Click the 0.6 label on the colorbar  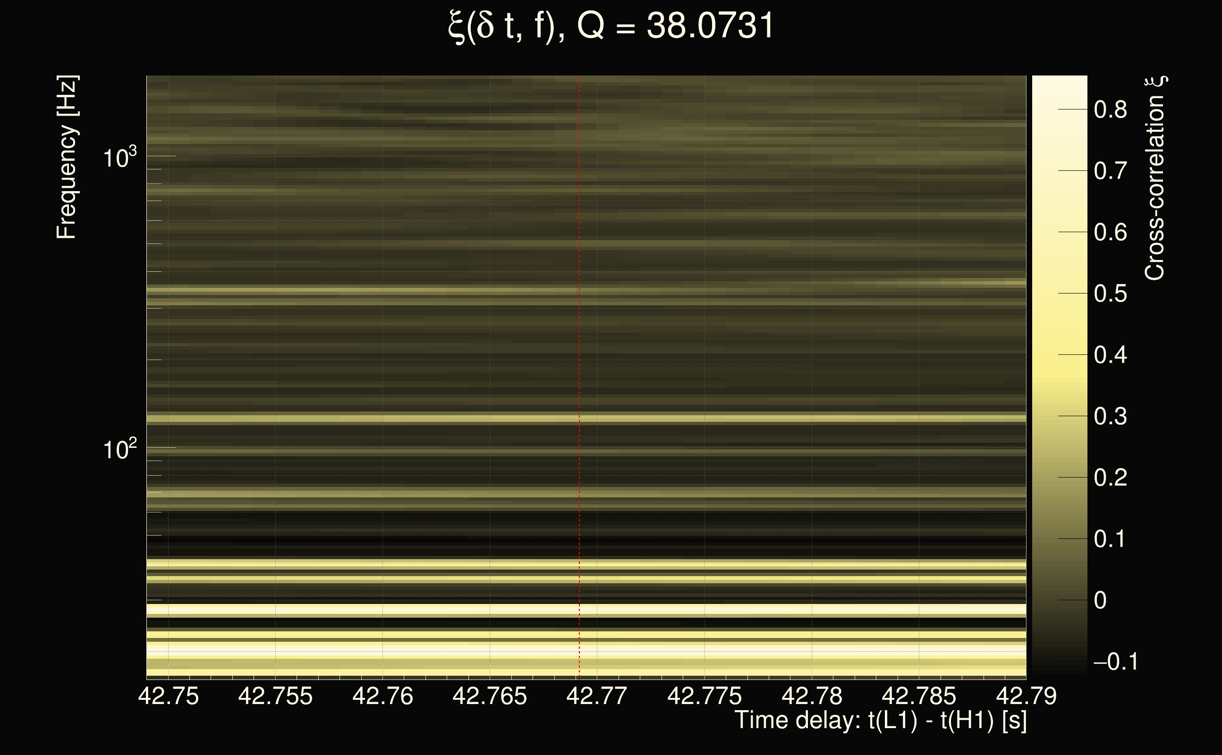point(1110,232)
